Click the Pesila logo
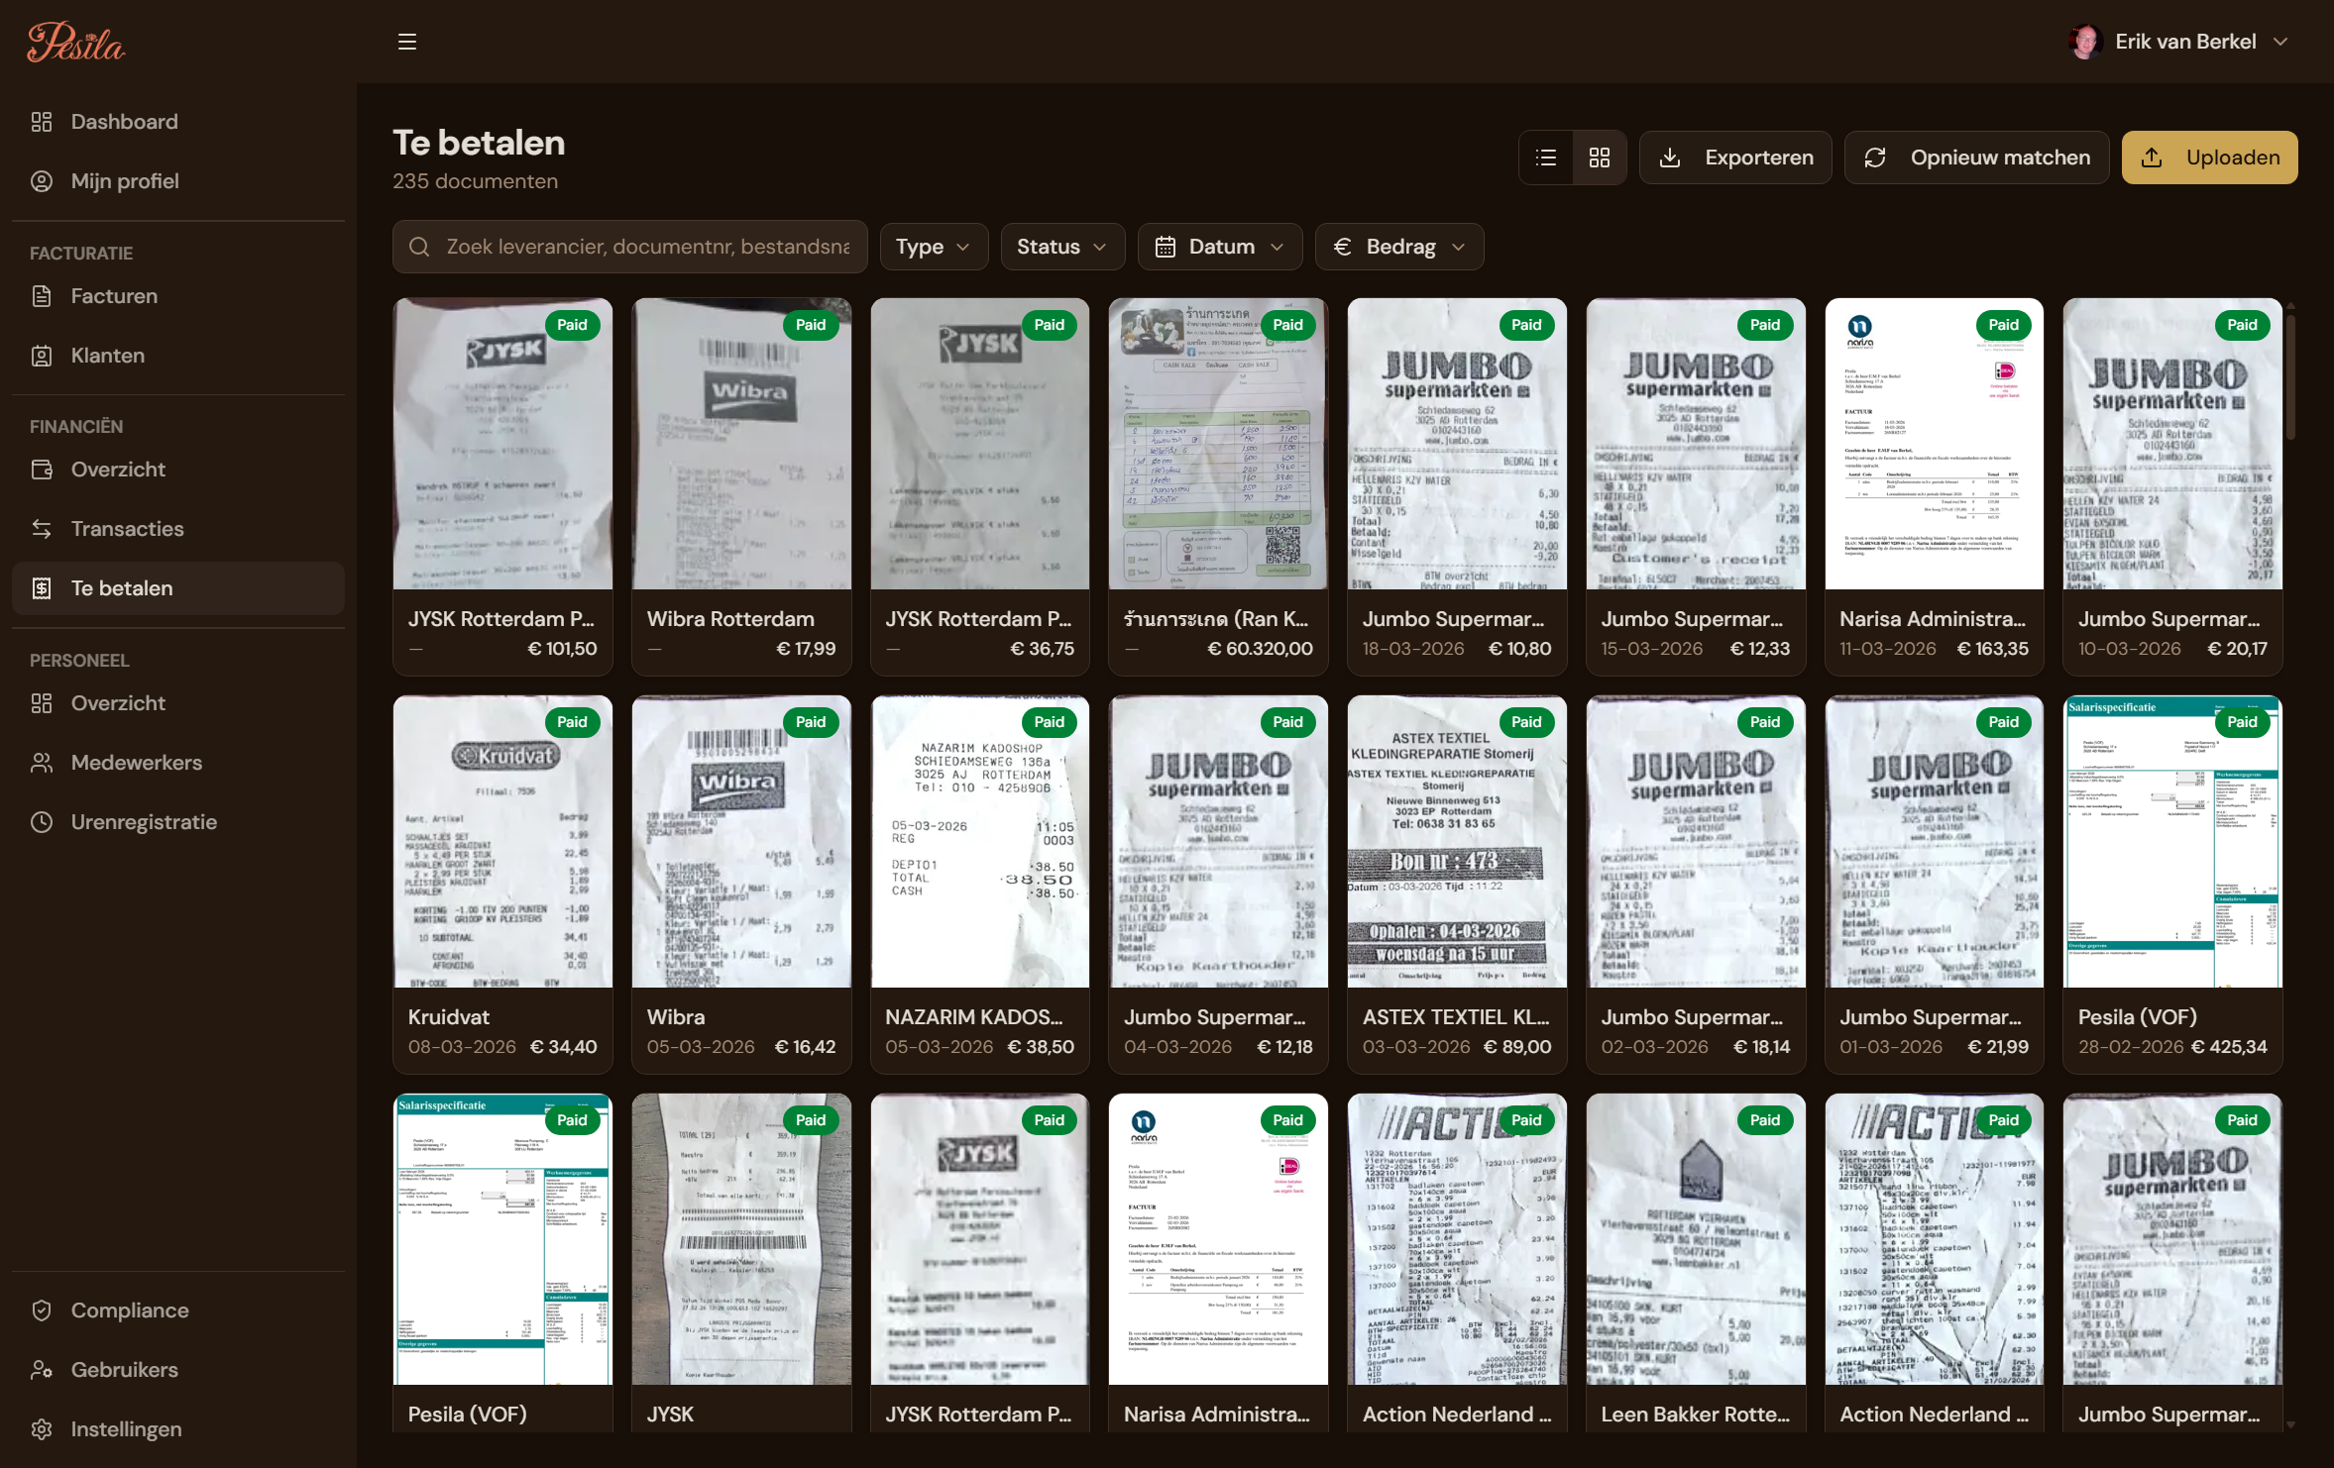The height and width of the screenshot is (1468, 2334). [x=75, y=42]
